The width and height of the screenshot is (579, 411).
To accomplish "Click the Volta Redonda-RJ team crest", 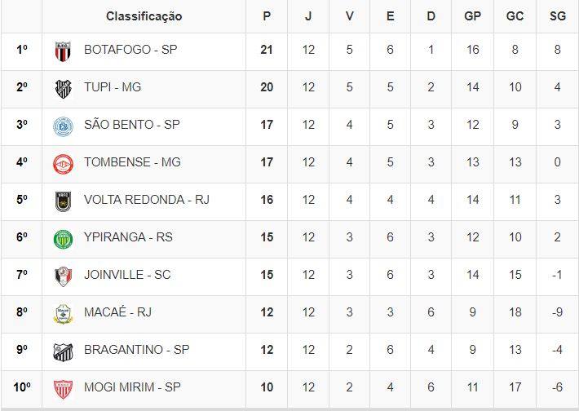I will click(x=63, y=201).
